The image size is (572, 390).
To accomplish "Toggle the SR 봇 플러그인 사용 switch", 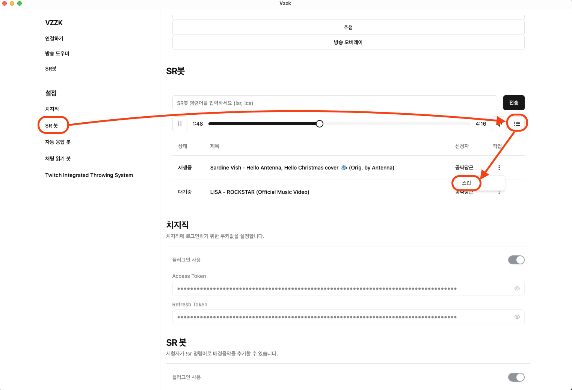I will [516, 377].
